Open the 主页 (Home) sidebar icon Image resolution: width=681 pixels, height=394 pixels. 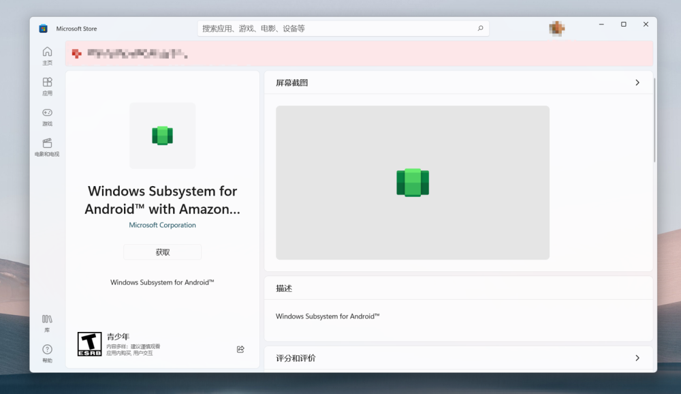(47, 53)
